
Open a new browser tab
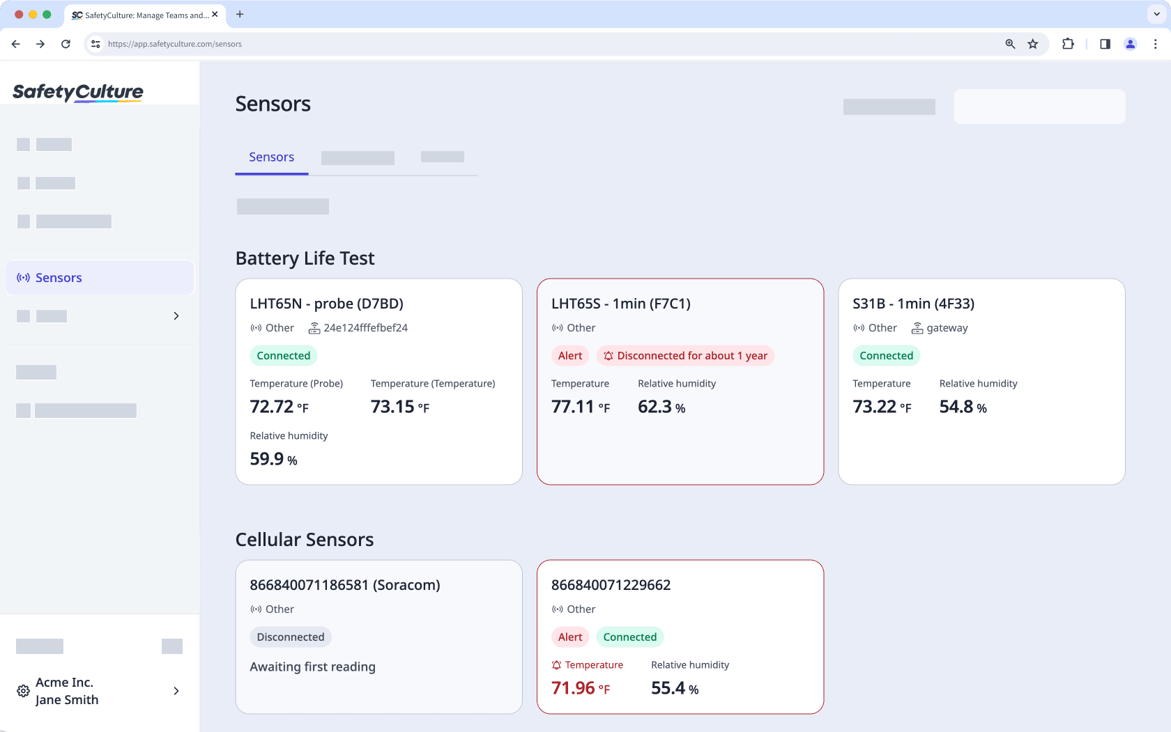click(240, 14)
